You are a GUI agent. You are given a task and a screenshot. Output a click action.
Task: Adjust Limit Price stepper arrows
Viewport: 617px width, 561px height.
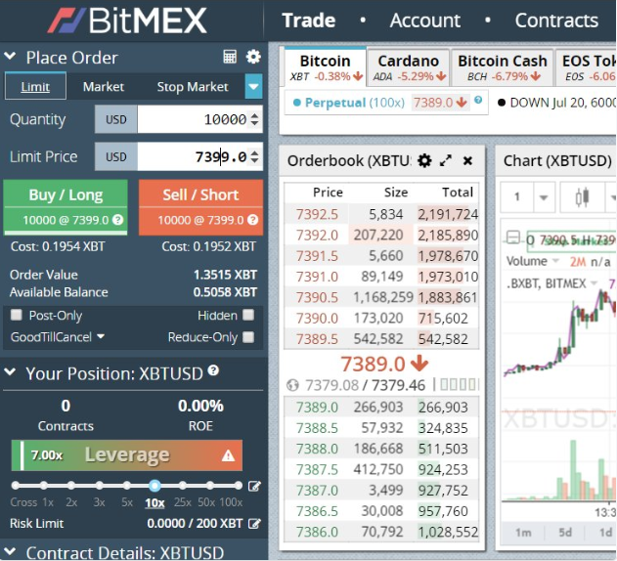click(x=255, y=156)
